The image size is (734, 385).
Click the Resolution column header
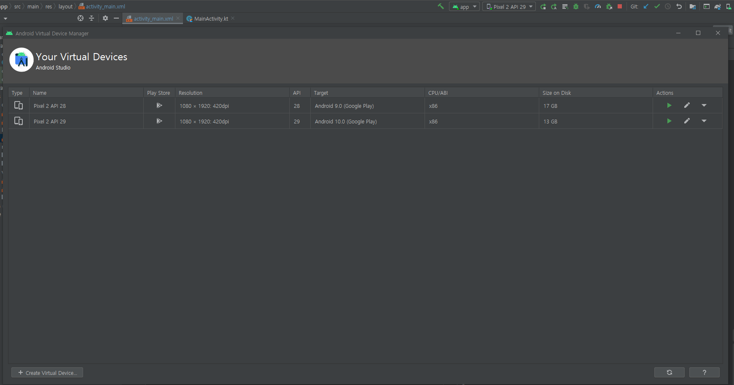point(232,93)
